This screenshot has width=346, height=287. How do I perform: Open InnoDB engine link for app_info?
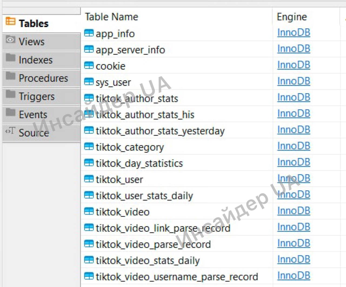pyautogui.click(x=294, y=33)
